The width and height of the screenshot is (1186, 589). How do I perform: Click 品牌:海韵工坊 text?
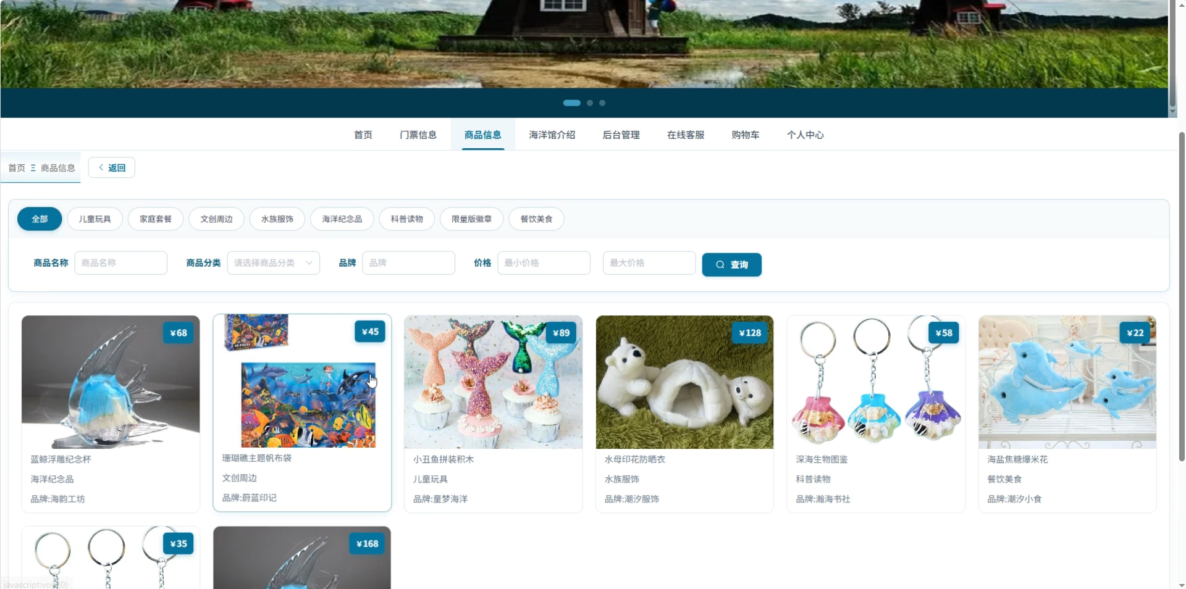[x=57, y=499]
